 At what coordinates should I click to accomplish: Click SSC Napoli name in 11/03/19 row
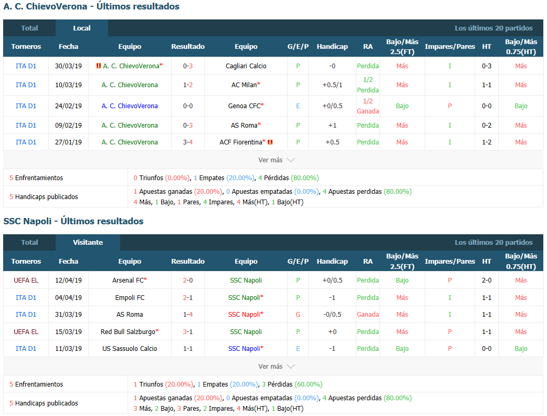tap(244, 349)
